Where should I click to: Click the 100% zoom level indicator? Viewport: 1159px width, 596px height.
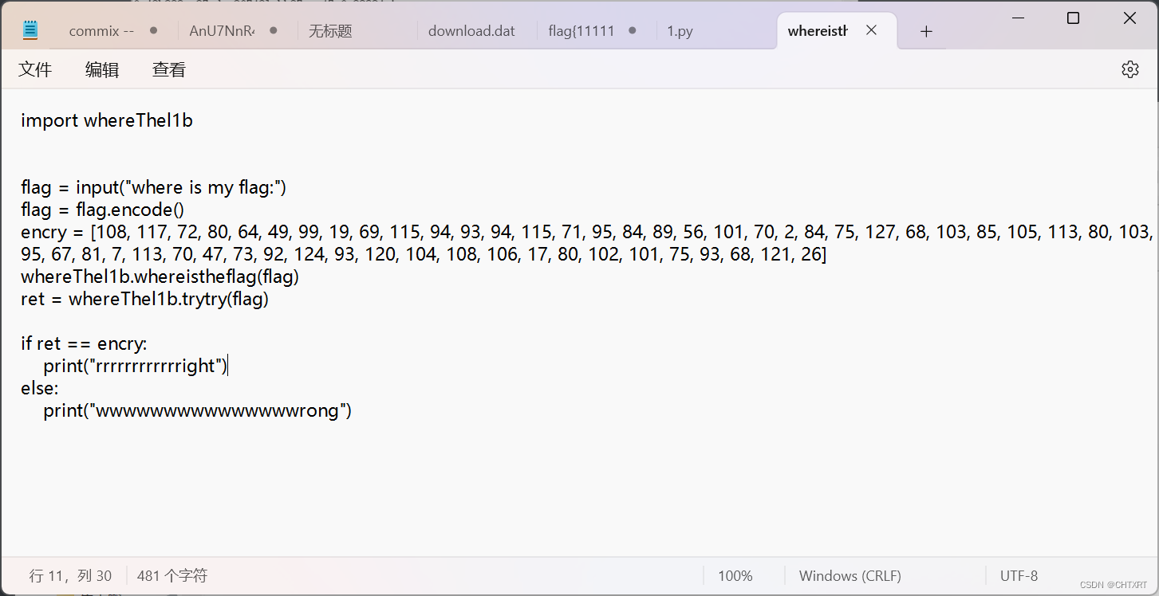point(735,575)
